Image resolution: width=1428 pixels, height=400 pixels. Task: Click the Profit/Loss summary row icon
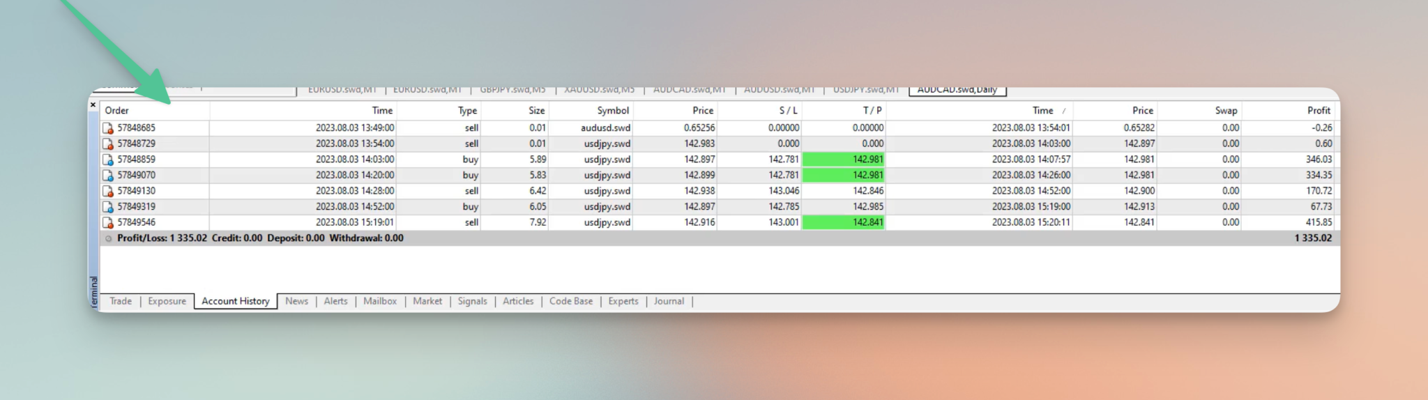[x=108, y=238]
